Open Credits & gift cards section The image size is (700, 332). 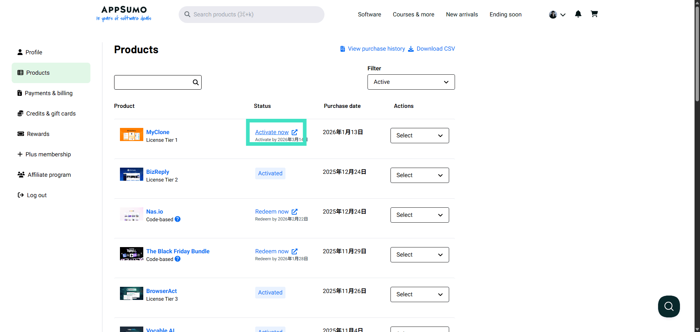[x=51, y=114]
